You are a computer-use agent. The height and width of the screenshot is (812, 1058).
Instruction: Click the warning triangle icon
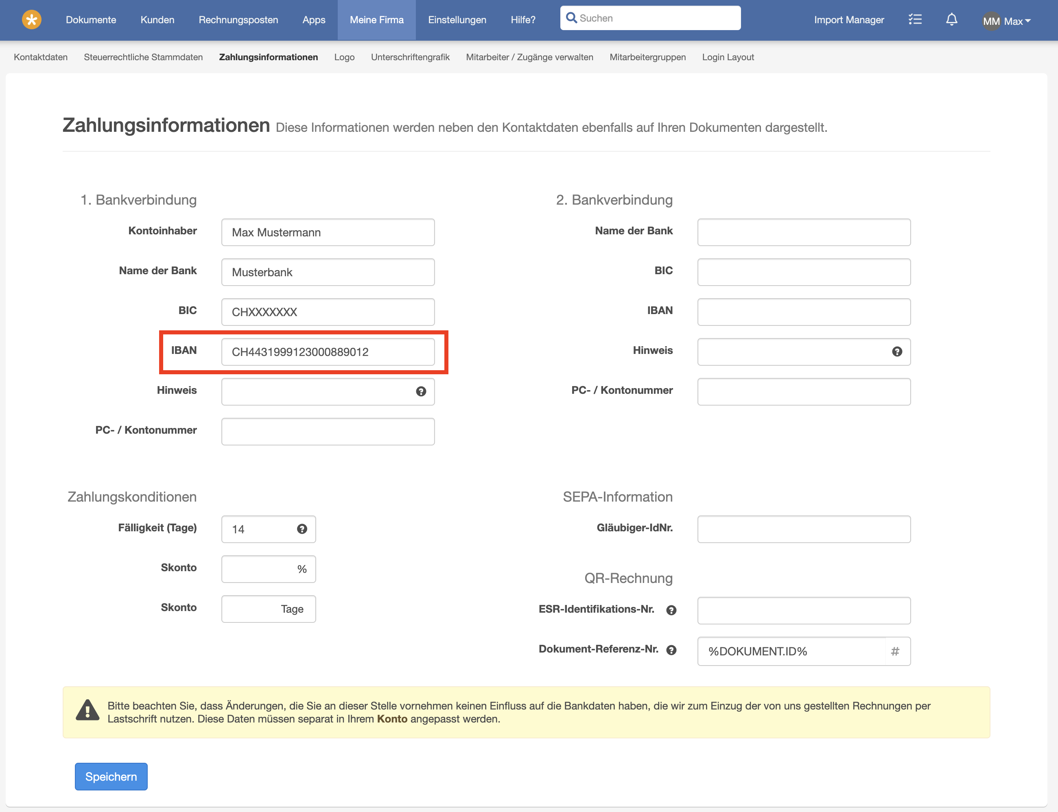pyautogui.click(x=87, y=710)
